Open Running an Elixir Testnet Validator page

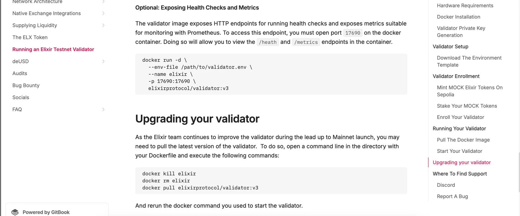(53, 49)
